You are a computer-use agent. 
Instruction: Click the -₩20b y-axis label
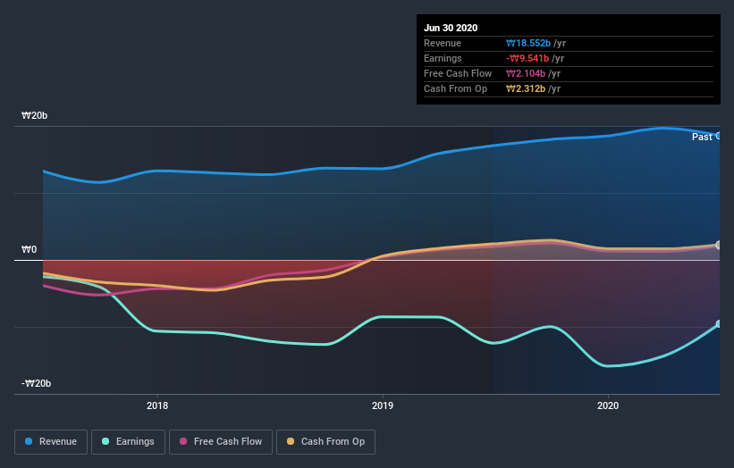pyautogui.click(x=36, y=384)
